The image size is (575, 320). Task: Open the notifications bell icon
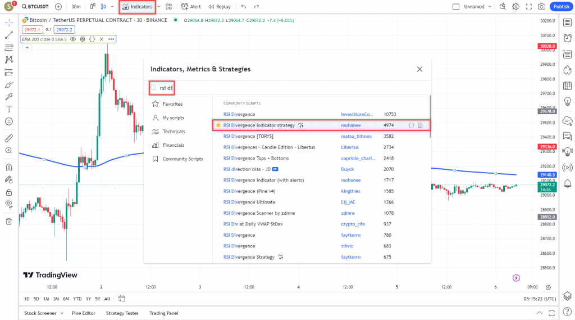(x=567, y=183)
